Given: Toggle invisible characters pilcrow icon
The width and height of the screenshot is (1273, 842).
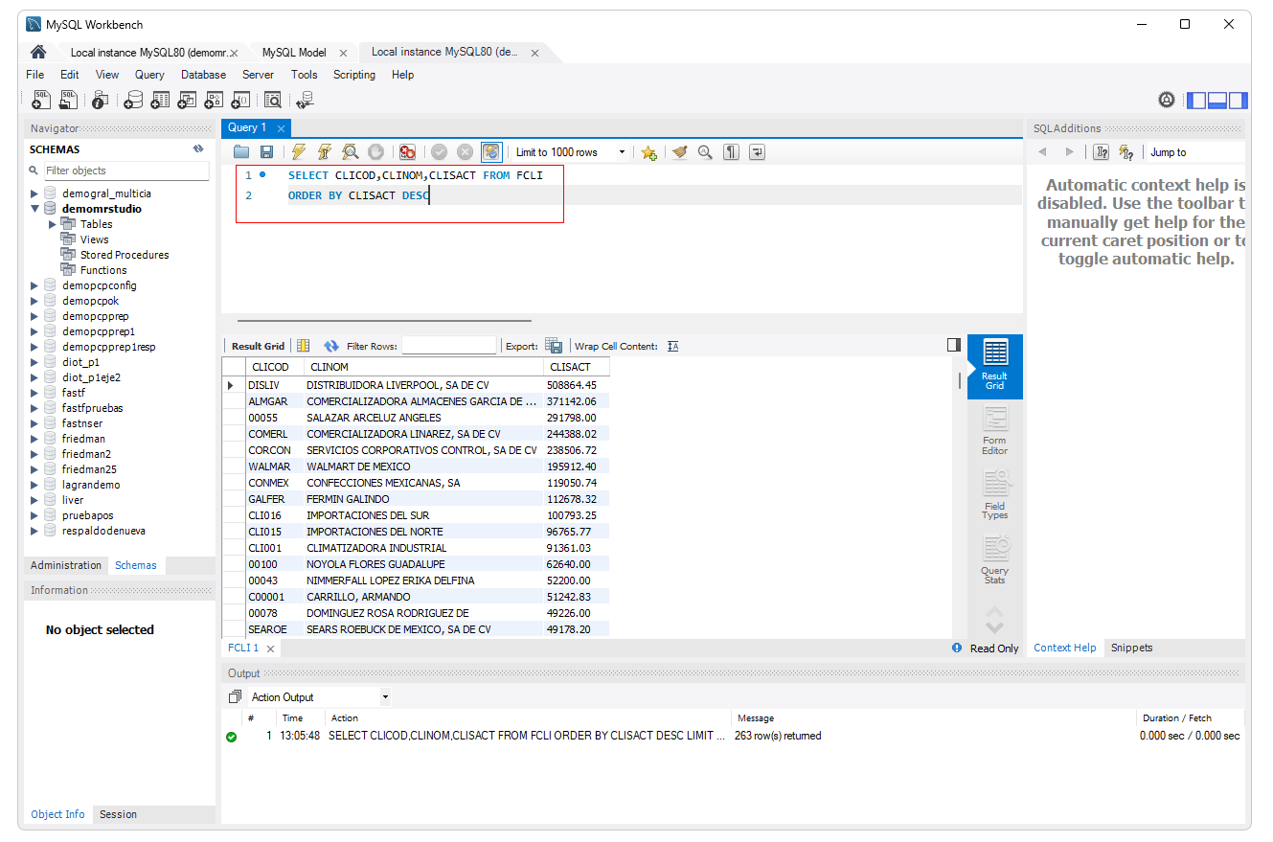Looking at the screenshot, I should tap(731, 151).
